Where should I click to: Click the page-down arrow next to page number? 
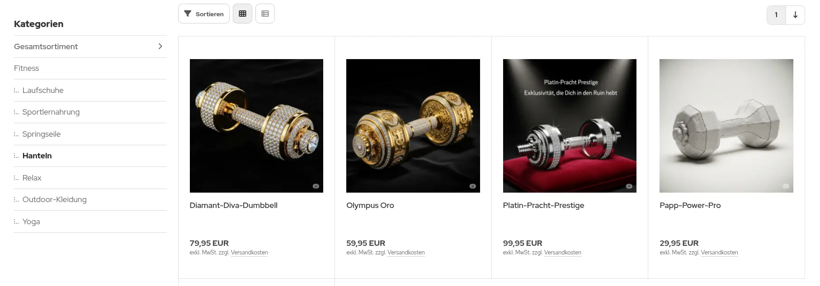(x=795, y=15)
